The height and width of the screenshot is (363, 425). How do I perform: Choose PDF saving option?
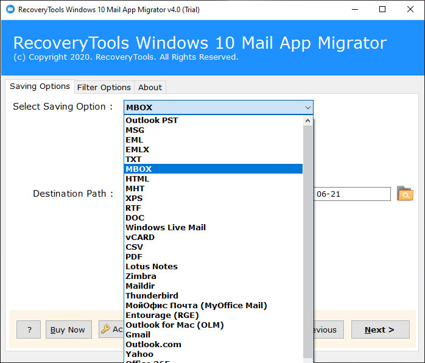(213, 257)
